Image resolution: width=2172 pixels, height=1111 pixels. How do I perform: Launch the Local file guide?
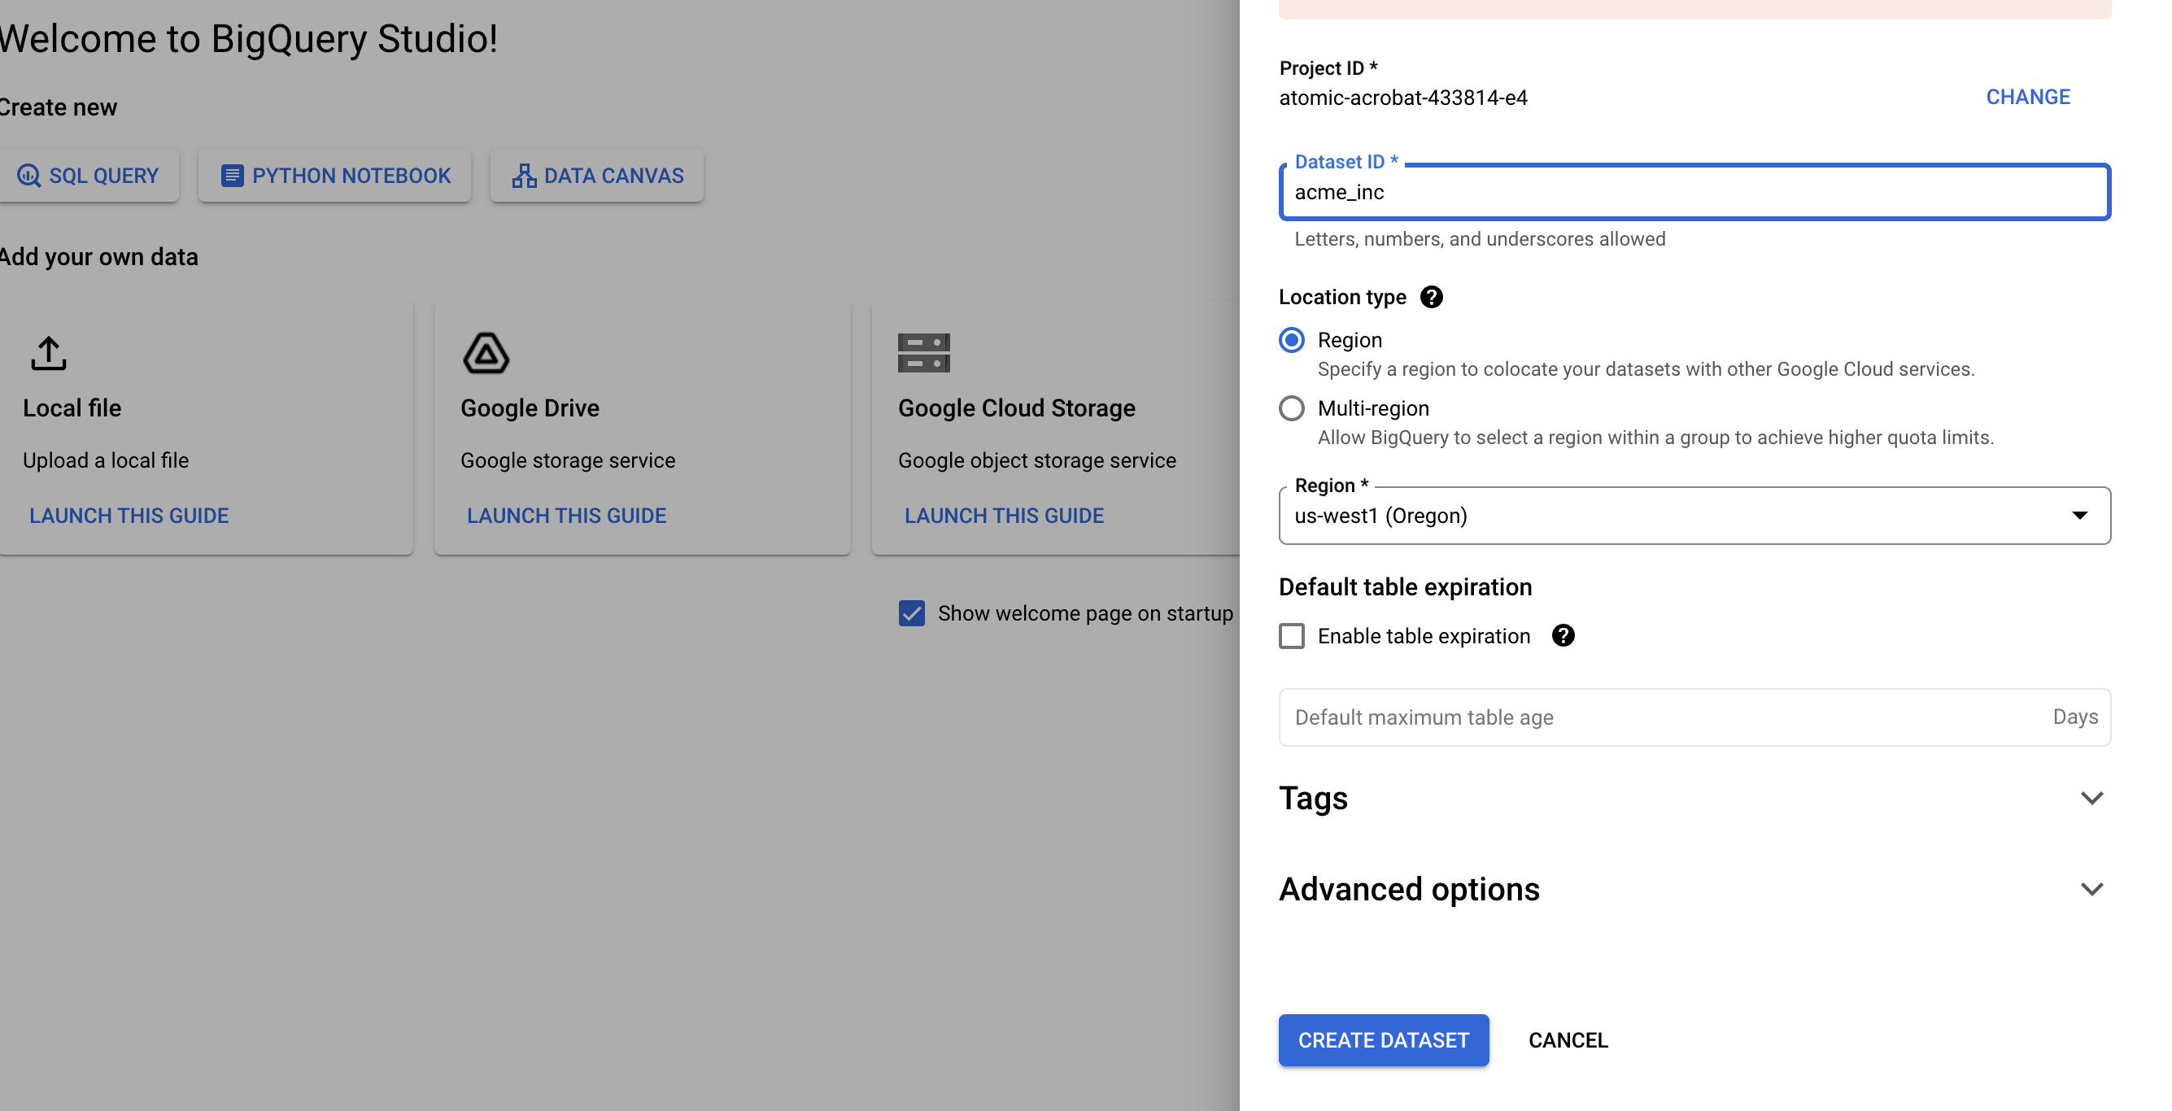[x=129, y=515]
